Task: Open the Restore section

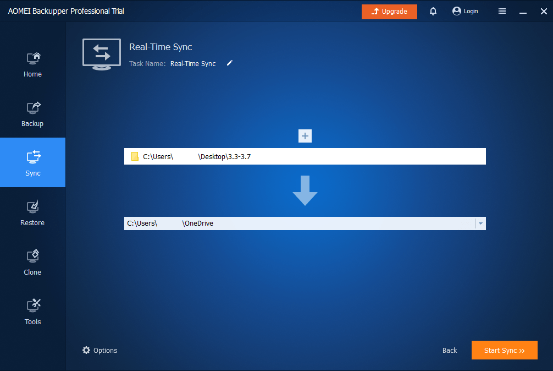Action: pos(32,212)
